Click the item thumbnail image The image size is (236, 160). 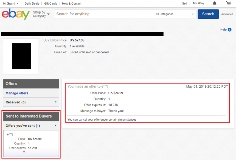21,56
